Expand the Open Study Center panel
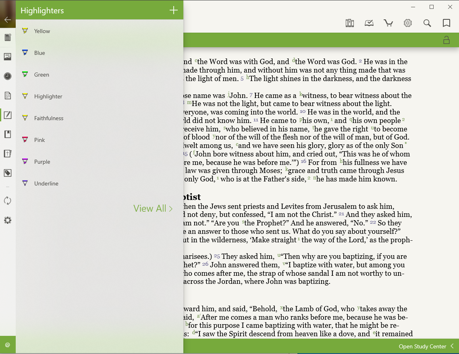Image resolution: width=459 pixels, height=354 pixels. coord(426,346)
